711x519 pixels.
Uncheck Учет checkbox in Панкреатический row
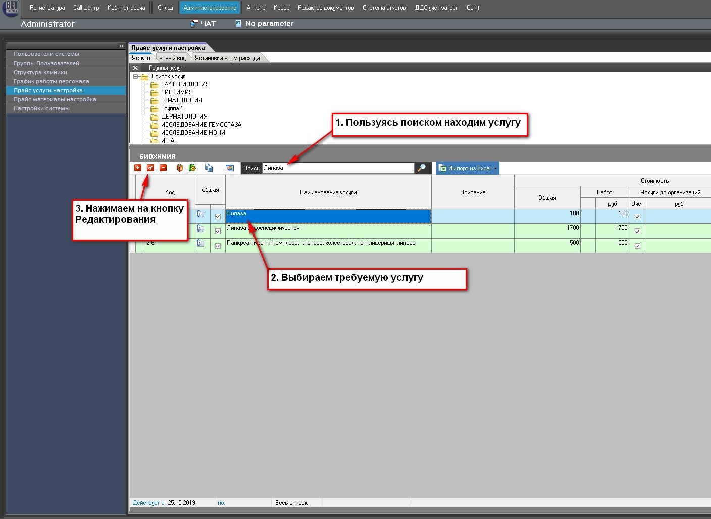pyautogui.click(x=637, y=246)
